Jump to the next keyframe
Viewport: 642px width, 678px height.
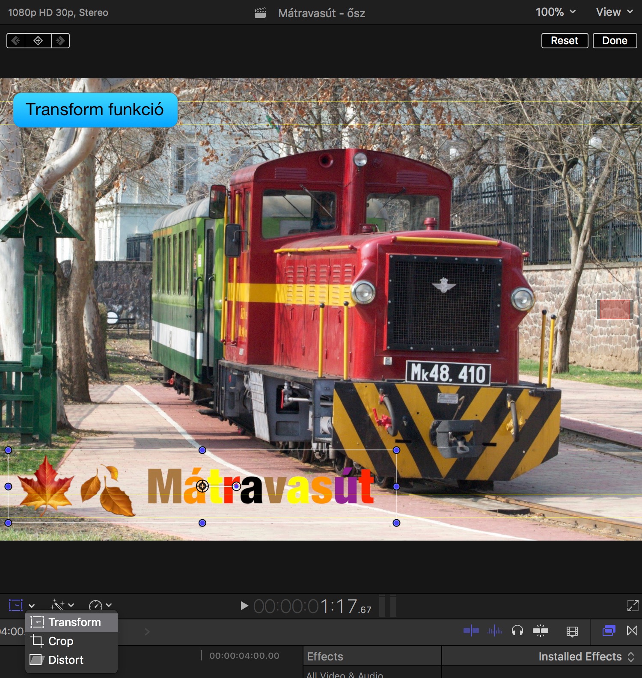tap(60, 41)
